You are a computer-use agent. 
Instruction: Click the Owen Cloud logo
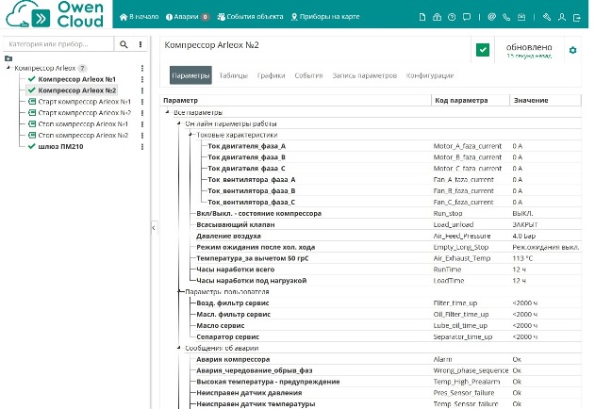point(55,14)
